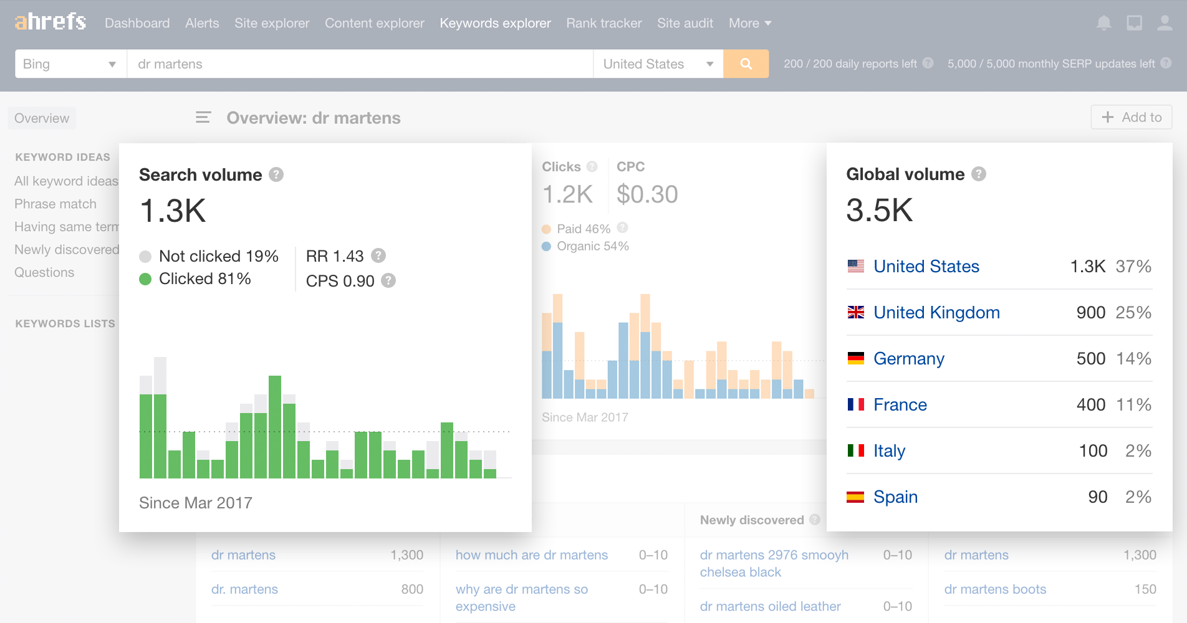Click the grey Not clicked legend dot
This screenshot has height=623, width=1187.
(x=145, y=257)
